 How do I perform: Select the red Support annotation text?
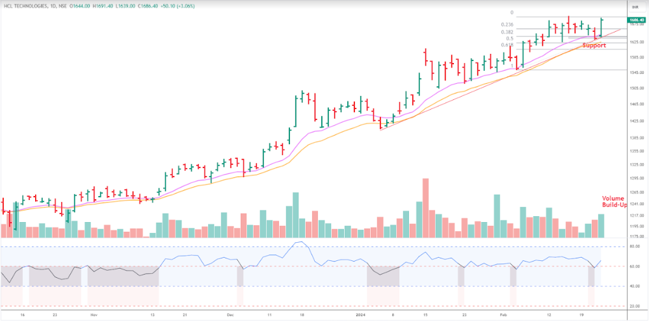pyautogui.click(x=594, y=45)
